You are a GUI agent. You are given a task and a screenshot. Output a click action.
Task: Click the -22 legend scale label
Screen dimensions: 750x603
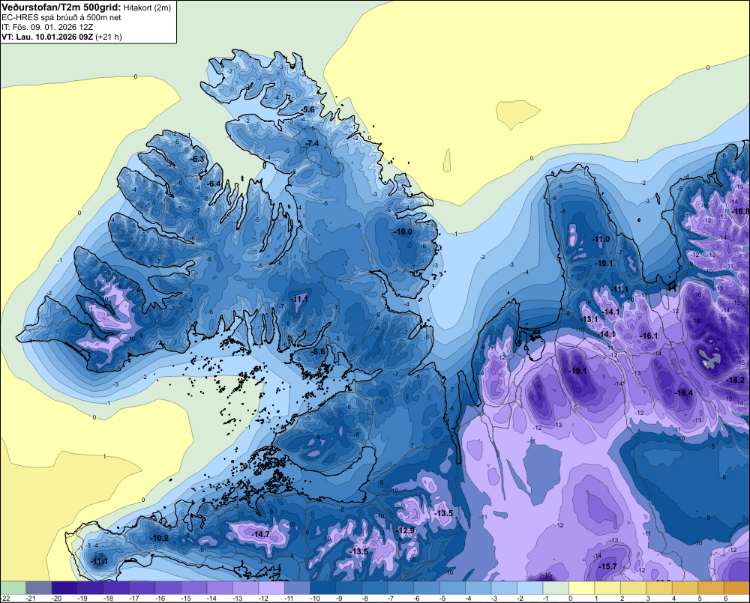[5, 599]
